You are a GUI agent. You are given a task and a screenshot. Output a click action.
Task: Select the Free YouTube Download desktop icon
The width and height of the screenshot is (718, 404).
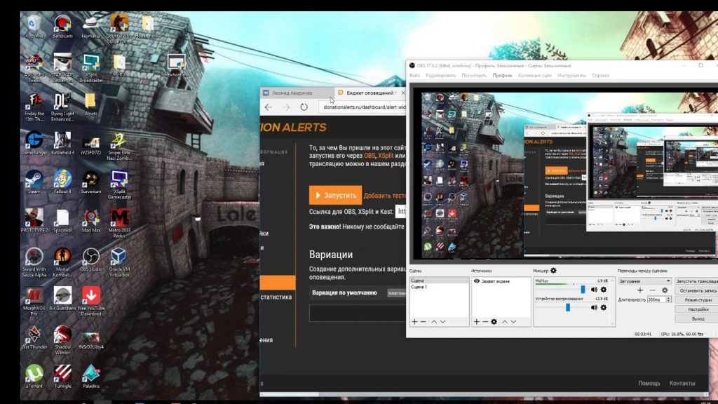pos(90,302)
